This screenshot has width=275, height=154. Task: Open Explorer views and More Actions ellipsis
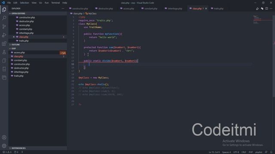[x=63, y=9]
